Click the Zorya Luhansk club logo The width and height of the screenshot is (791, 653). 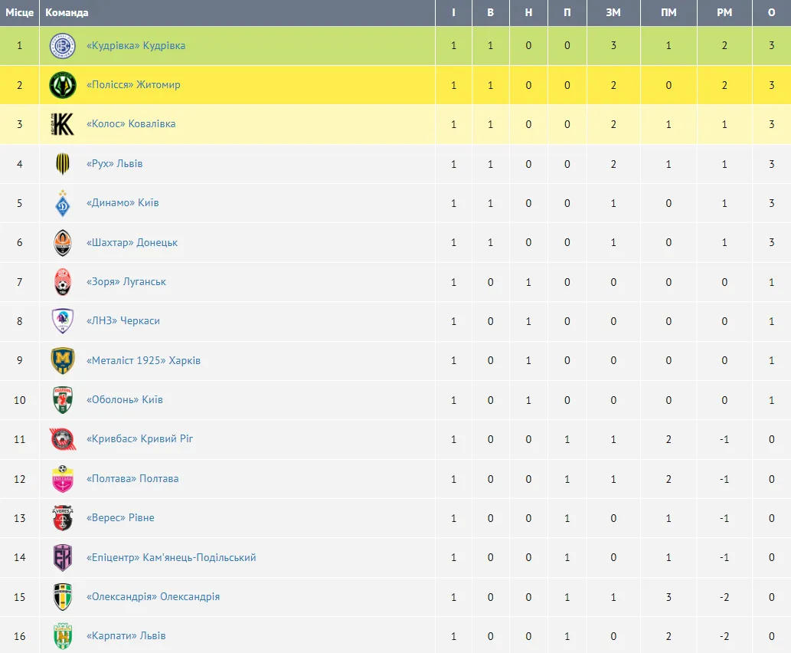pos(63,282)
